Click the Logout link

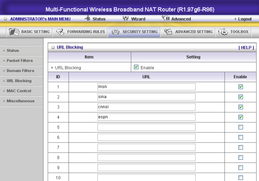(x=245, y=19)
